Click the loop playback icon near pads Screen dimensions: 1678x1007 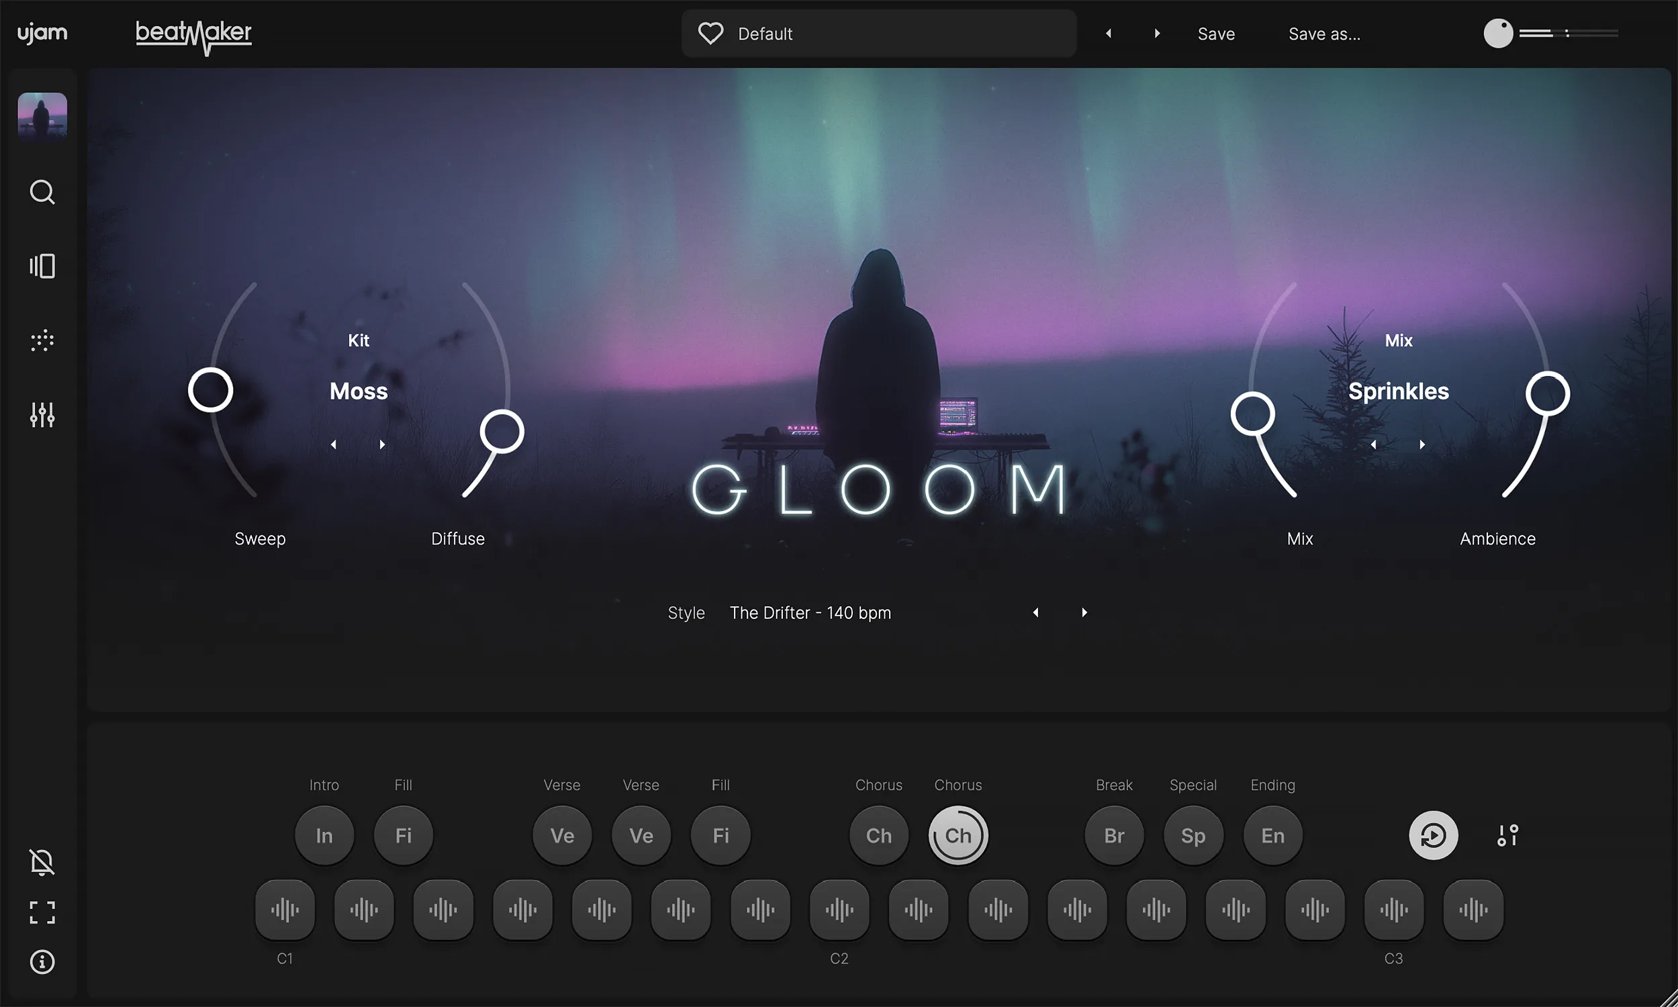click(x=1433, y=835)
